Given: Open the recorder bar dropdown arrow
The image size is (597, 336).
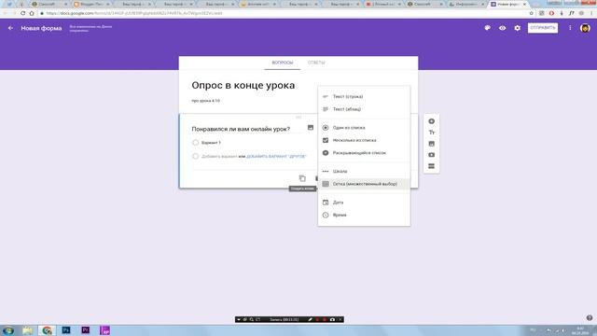Looking at the screenshot, I should tap(239, 319).
